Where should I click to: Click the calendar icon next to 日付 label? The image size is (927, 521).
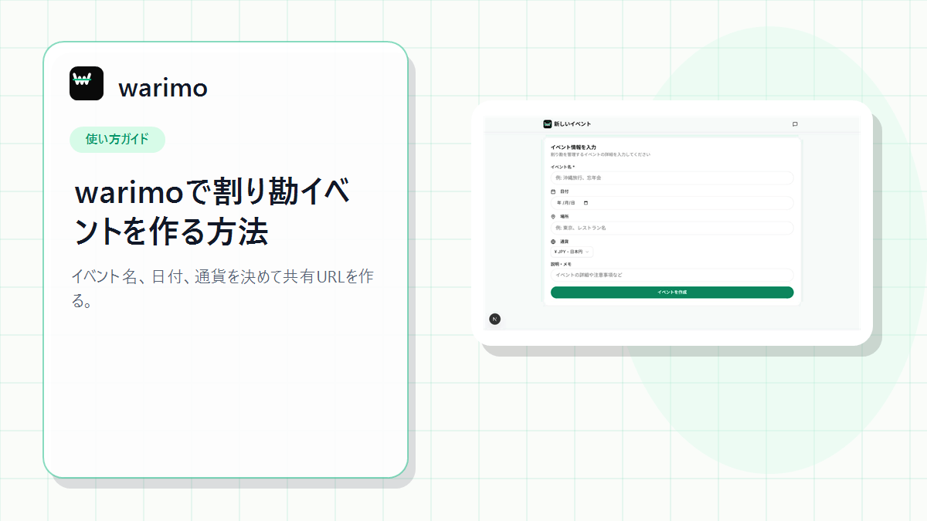(553, 191)
